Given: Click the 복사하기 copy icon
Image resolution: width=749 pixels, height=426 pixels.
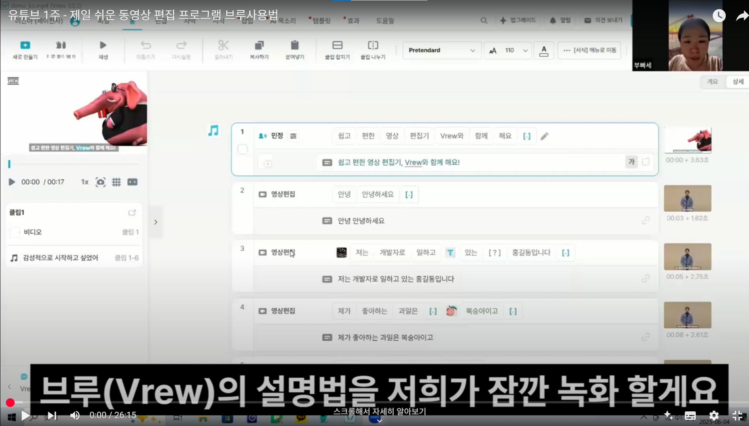Looking at the screenshot, I should (259, 45).
